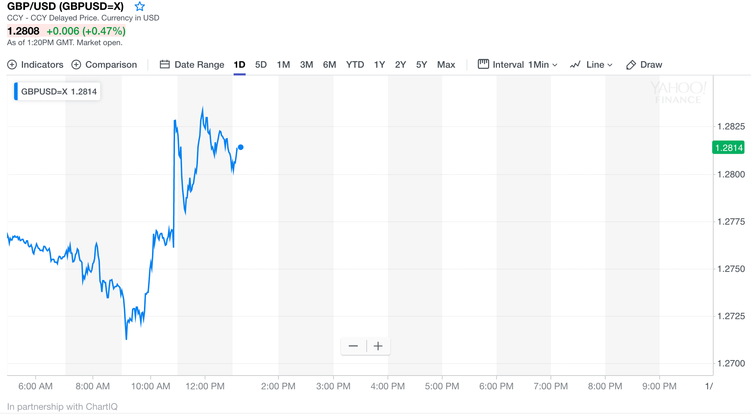Click the Interval ruler icon

point(483,64)
